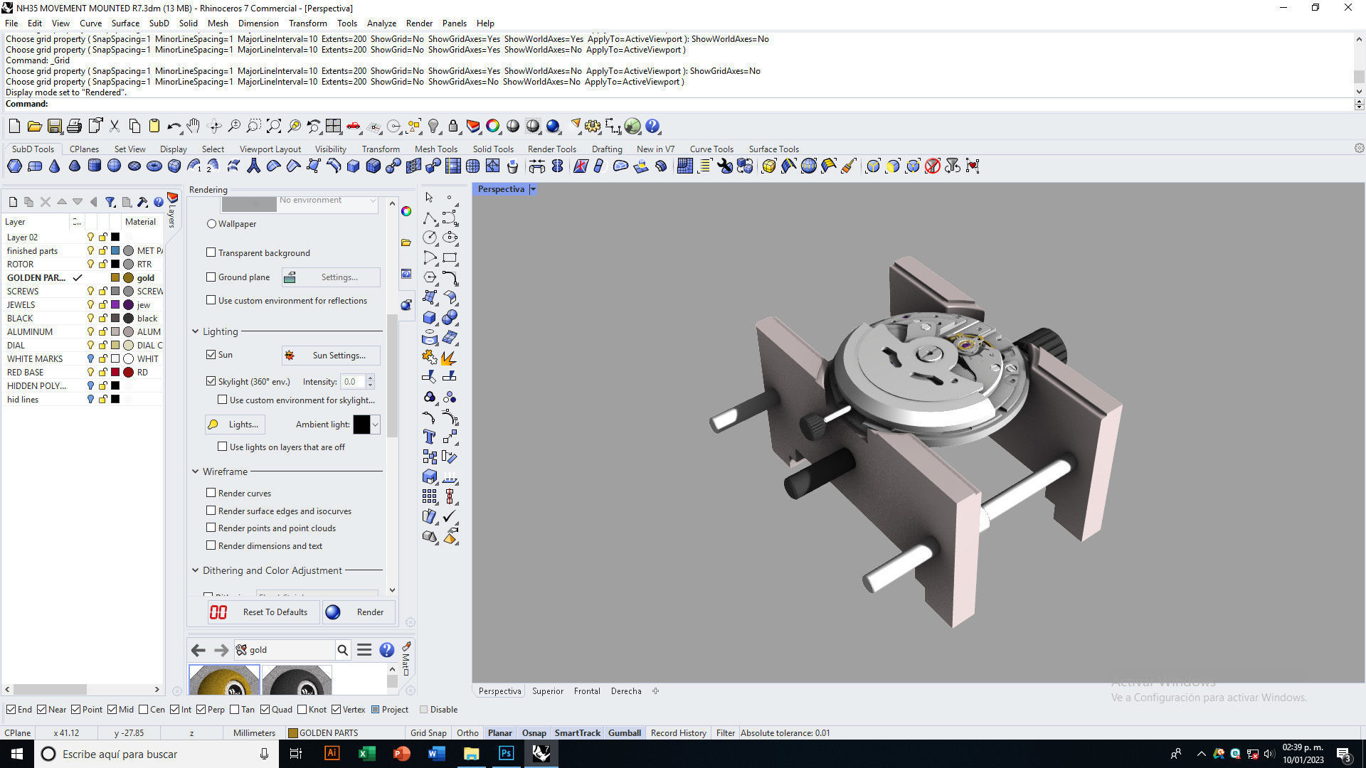This screenshot has width=1366, height=768.
Task: Select the SubD cone tool icon
Action: (54, 166)
